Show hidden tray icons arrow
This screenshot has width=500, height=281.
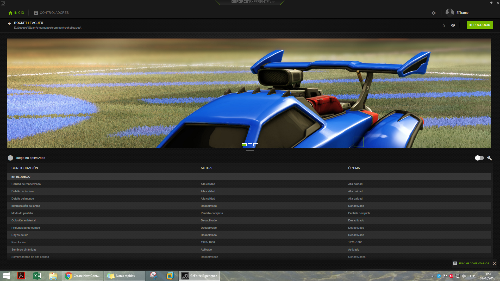433,276
